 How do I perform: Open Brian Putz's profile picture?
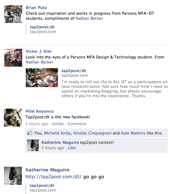click(13, 14)
